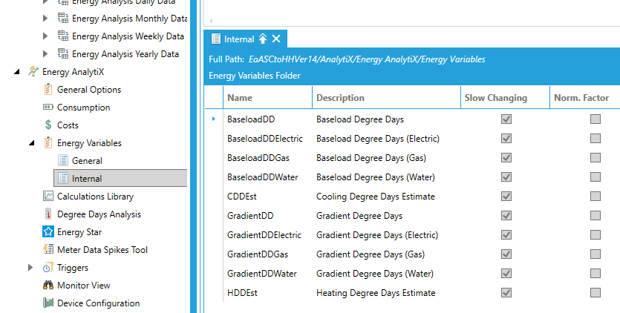
Task: Click the Consumption icon in tree
Action: (x=48, y=108)
